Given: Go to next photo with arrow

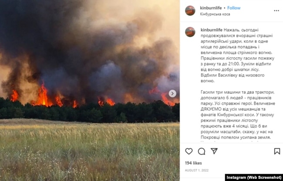Looking at the screenshot, I should 172,94.
